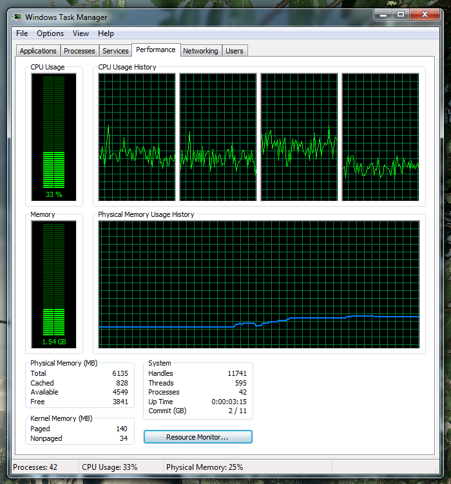Minimize the Task Manager window
The width and height of the screenshot is (451, 484).
click(383, 14)
